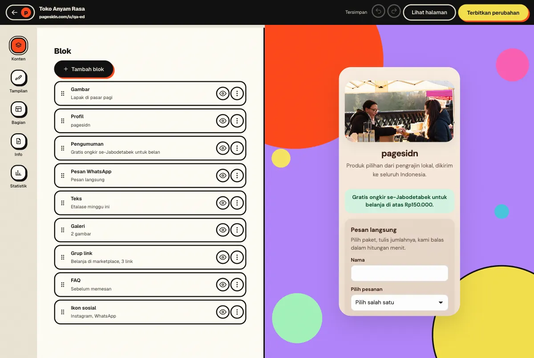
Task: Undo the last change
Action: [379, 12]
